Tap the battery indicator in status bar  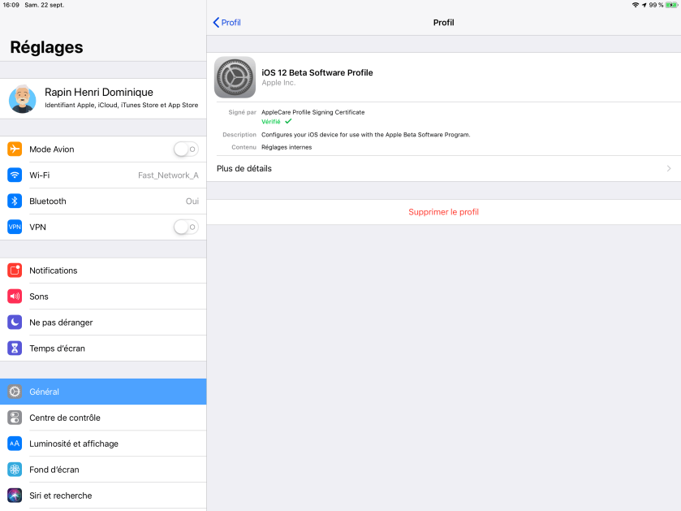pos(671,5)
